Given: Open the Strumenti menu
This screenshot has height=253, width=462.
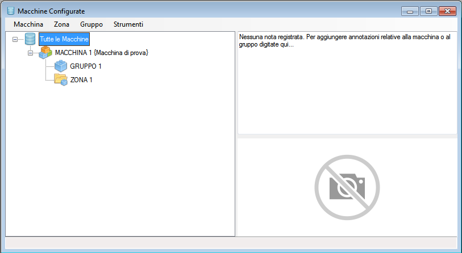Looking at the screenshot, I should [x=128, y=24].
